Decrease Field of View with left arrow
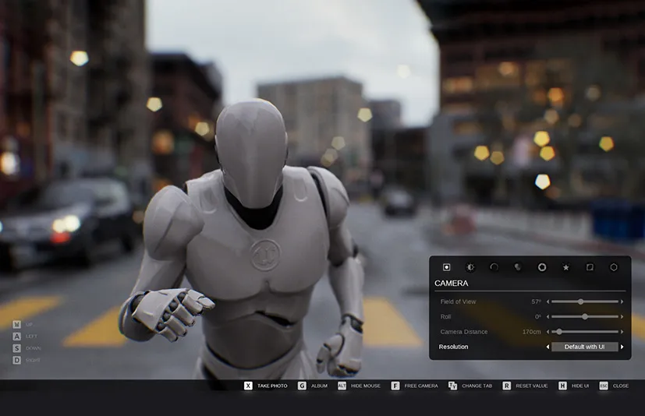 548,301
